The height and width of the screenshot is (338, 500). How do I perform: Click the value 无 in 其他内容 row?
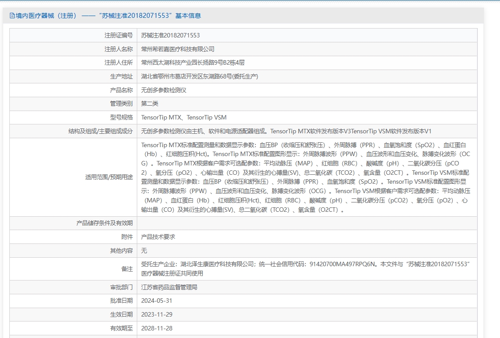pos(144,251)
